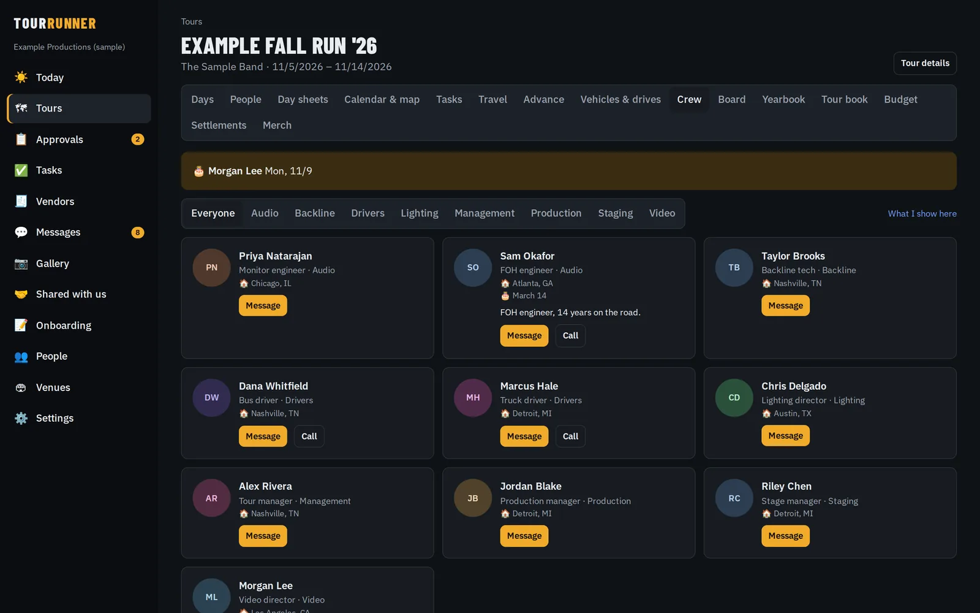Click the Venues stadium icon
The height and width of the screenshot is (613, 980).
point(21,387)
